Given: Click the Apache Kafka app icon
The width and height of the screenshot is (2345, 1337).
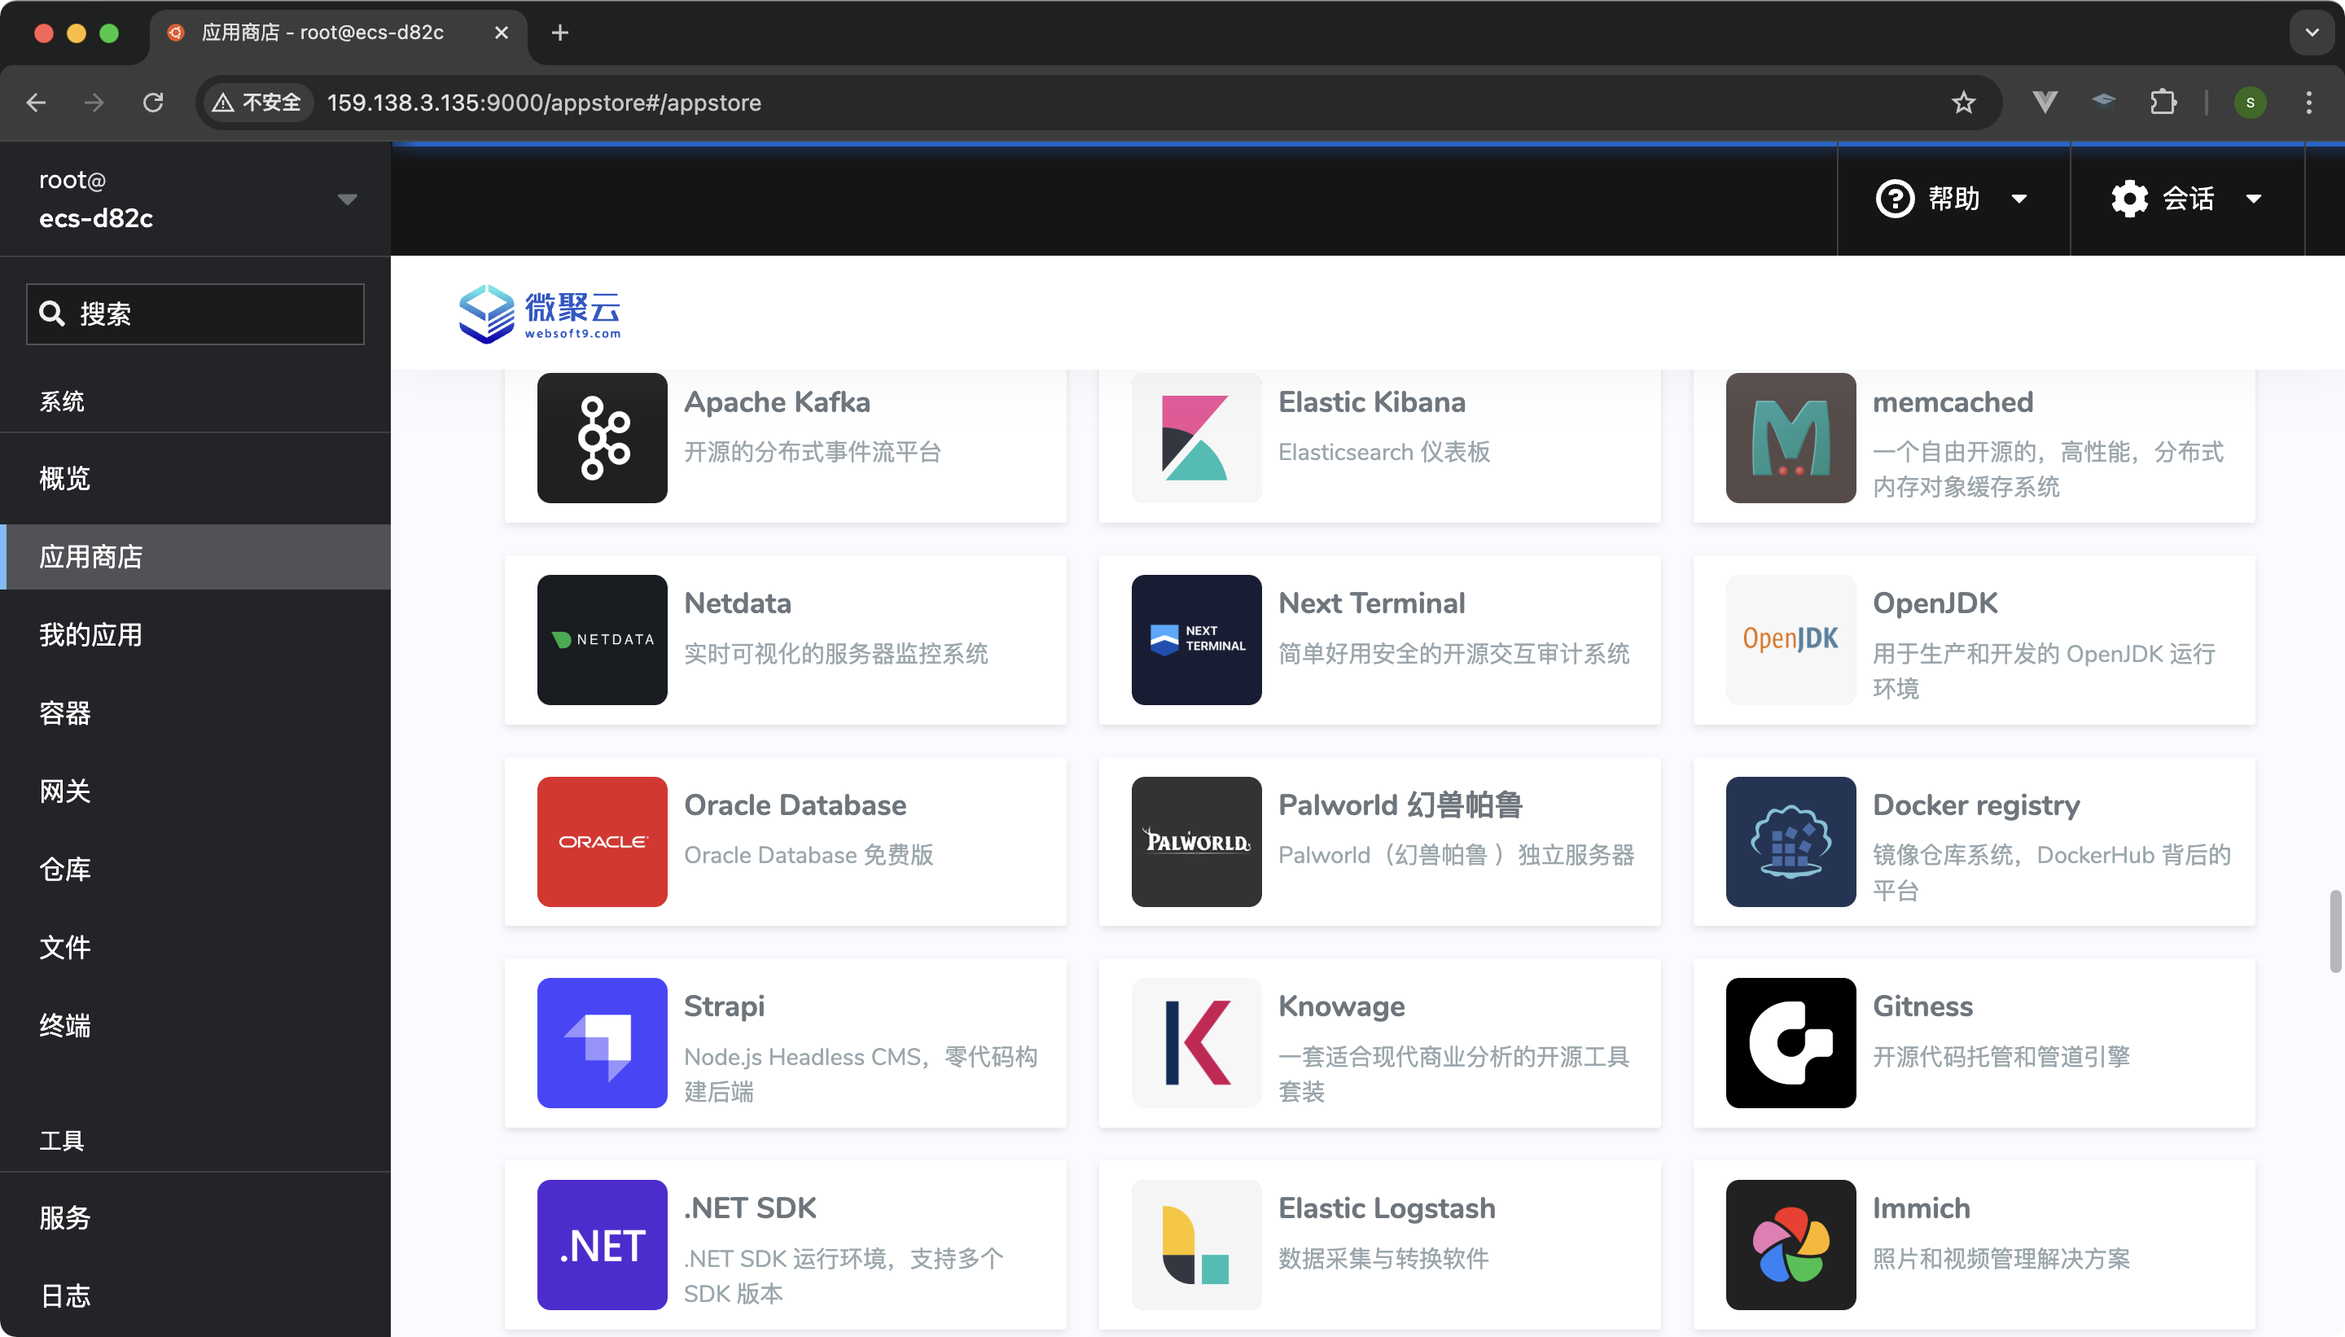Looking at the screenshot, I should tap(602, 437).
